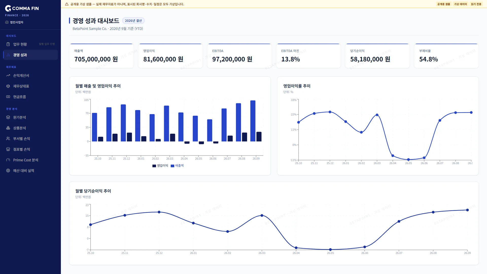Click the 54.8% debt ratio value
The width and height of the screenshot is (487, 274).
[x=429, y=59]
